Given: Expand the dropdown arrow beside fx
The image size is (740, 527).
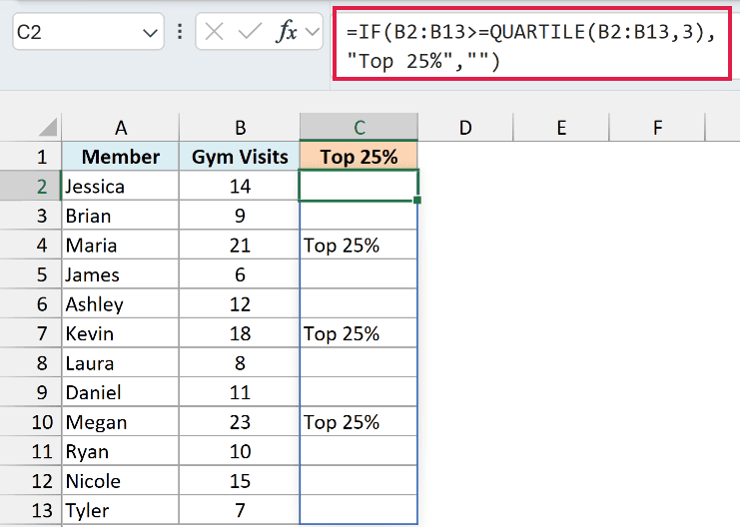Looking at the screenshot, I should click(312, 32).
